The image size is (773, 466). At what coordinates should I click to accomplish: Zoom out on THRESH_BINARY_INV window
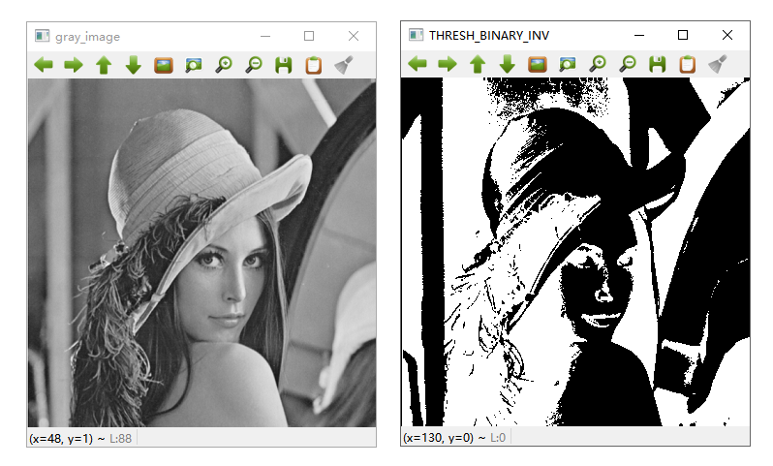click(628, 64)
